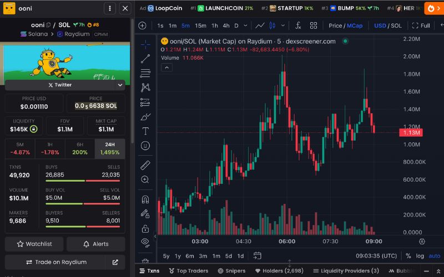Select the 1H stats period

click(50, 148)
